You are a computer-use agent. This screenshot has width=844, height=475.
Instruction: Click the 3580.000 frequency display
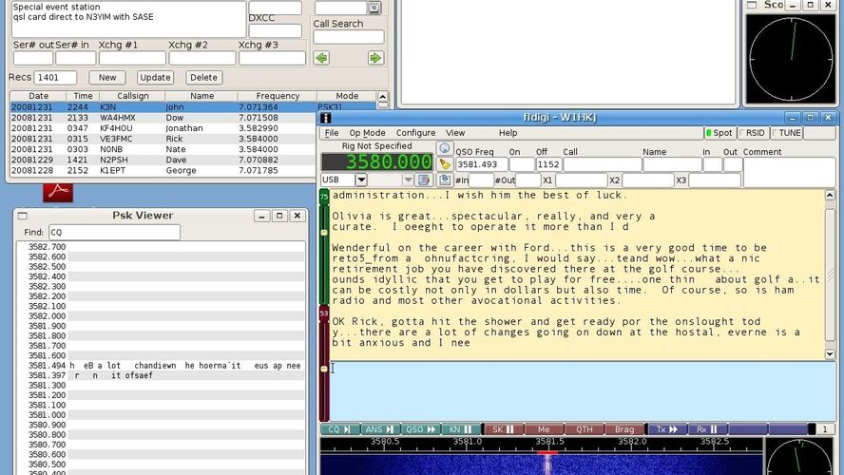pyautogui.click(x=376, y=161)
